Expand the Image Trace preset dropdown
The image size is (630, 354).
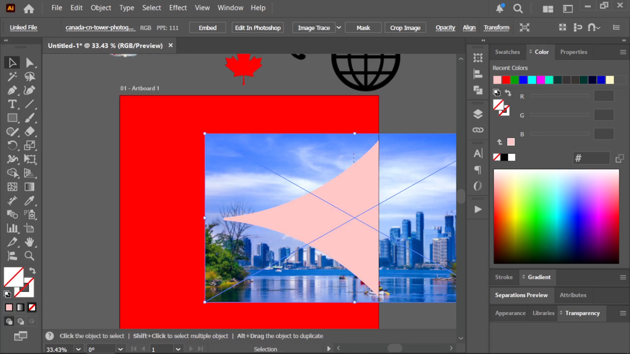point(339,28)
